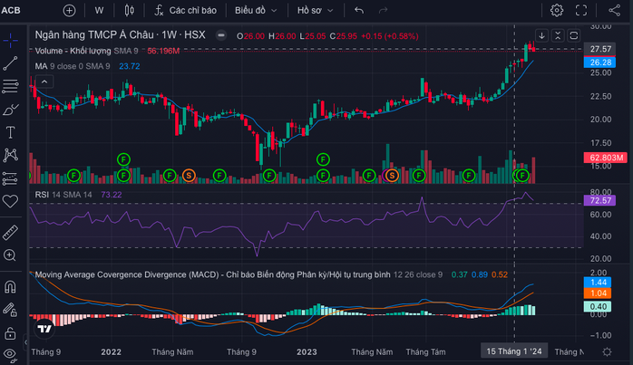Click the TradingView logo badge
Screen dimensions: 633x365
point(44,329)
